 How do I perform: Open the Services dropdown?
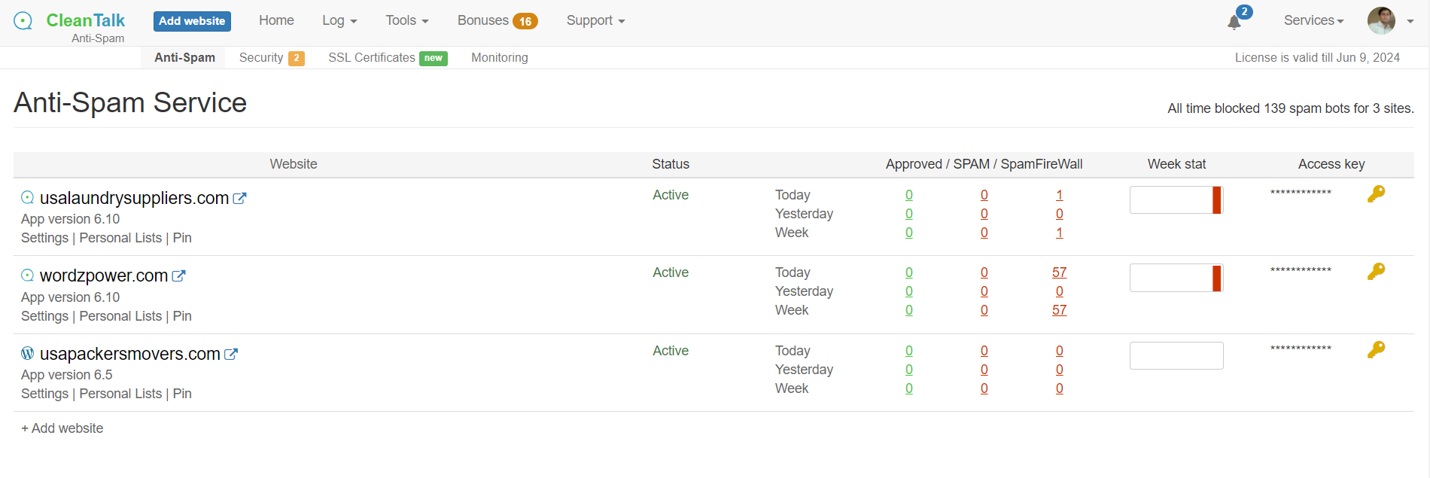click(1313, 20)
